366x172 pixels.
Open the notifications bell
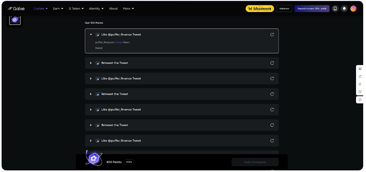tap(344, 9)
